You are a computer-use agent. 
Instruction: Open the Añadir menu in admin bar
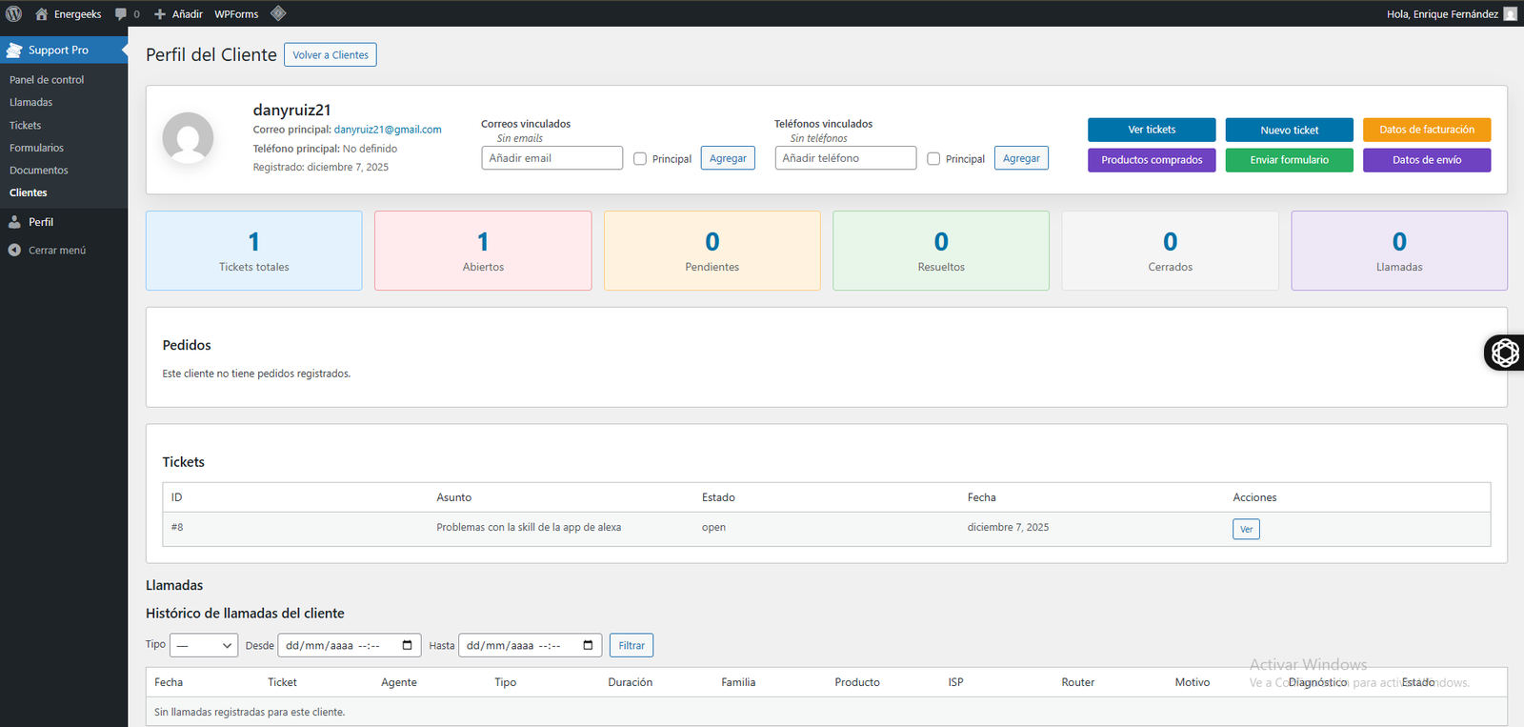pyautogui.click(x=178, y=14)
